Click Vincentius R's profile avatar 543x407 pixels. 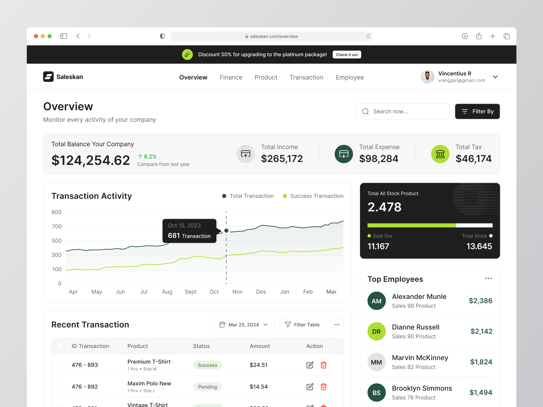tap(427, 77)
